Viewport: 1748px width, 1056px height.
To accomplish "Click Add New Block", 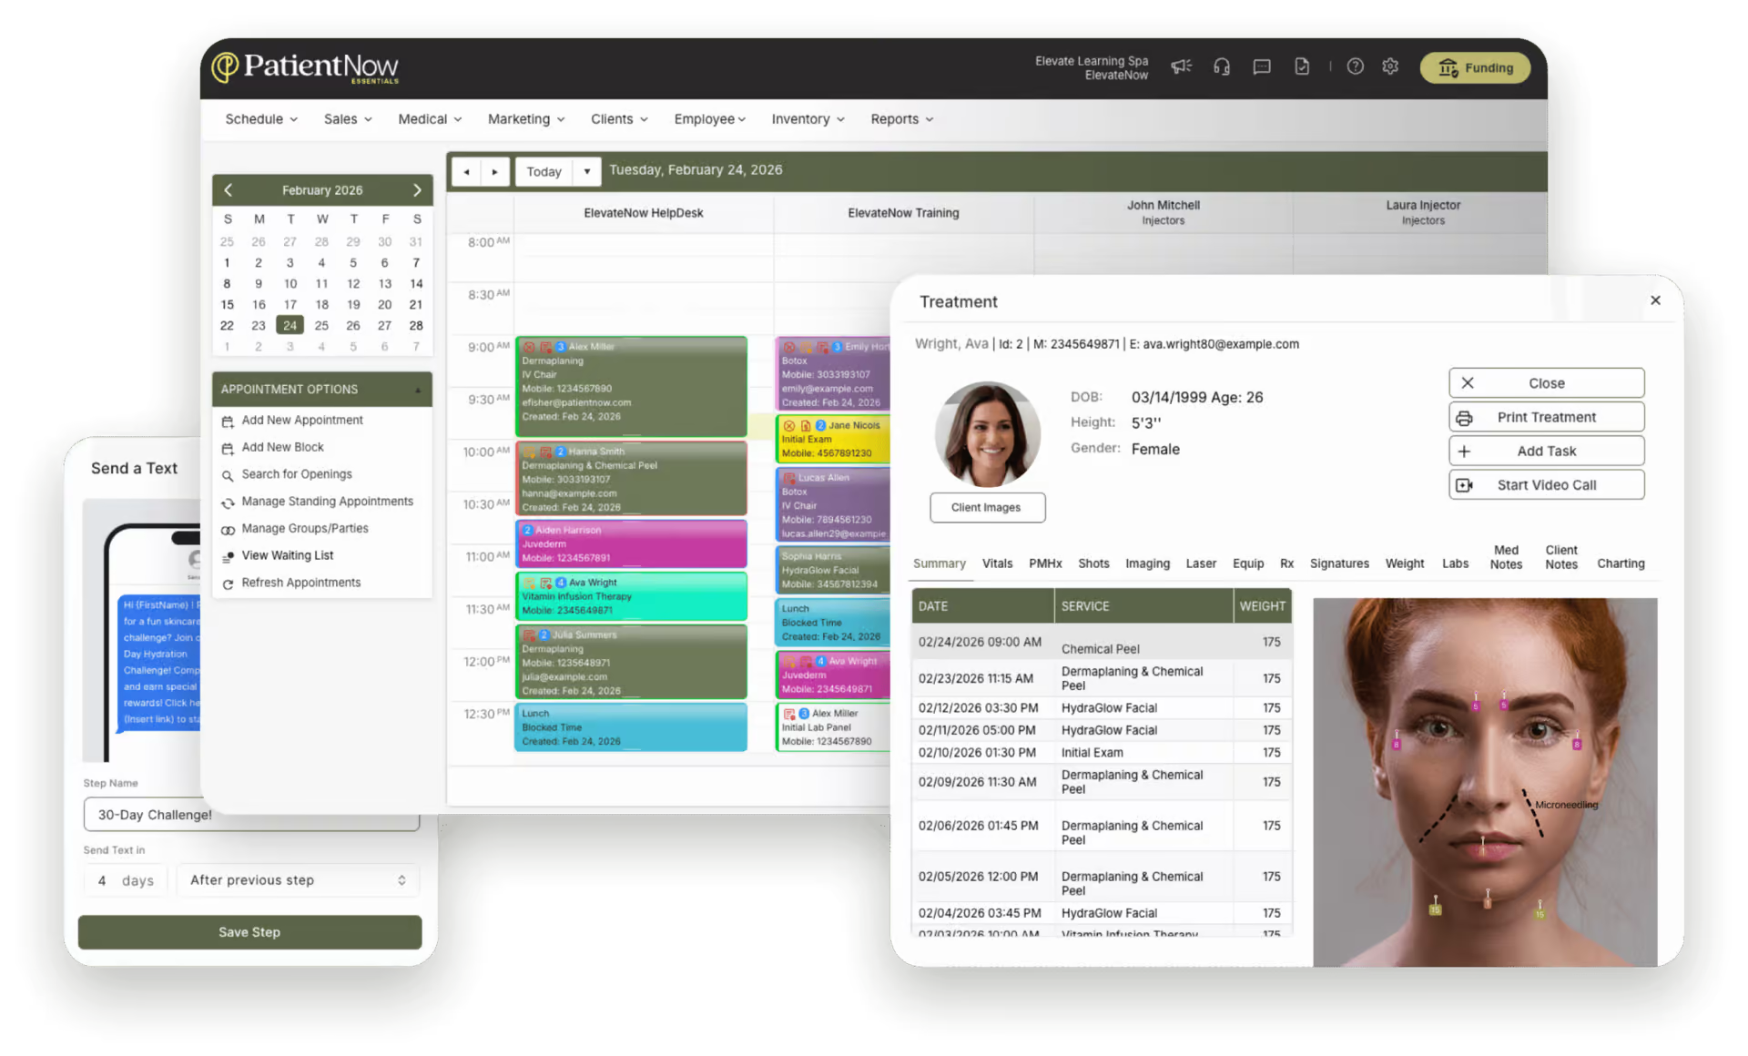I will coord(282,448).
